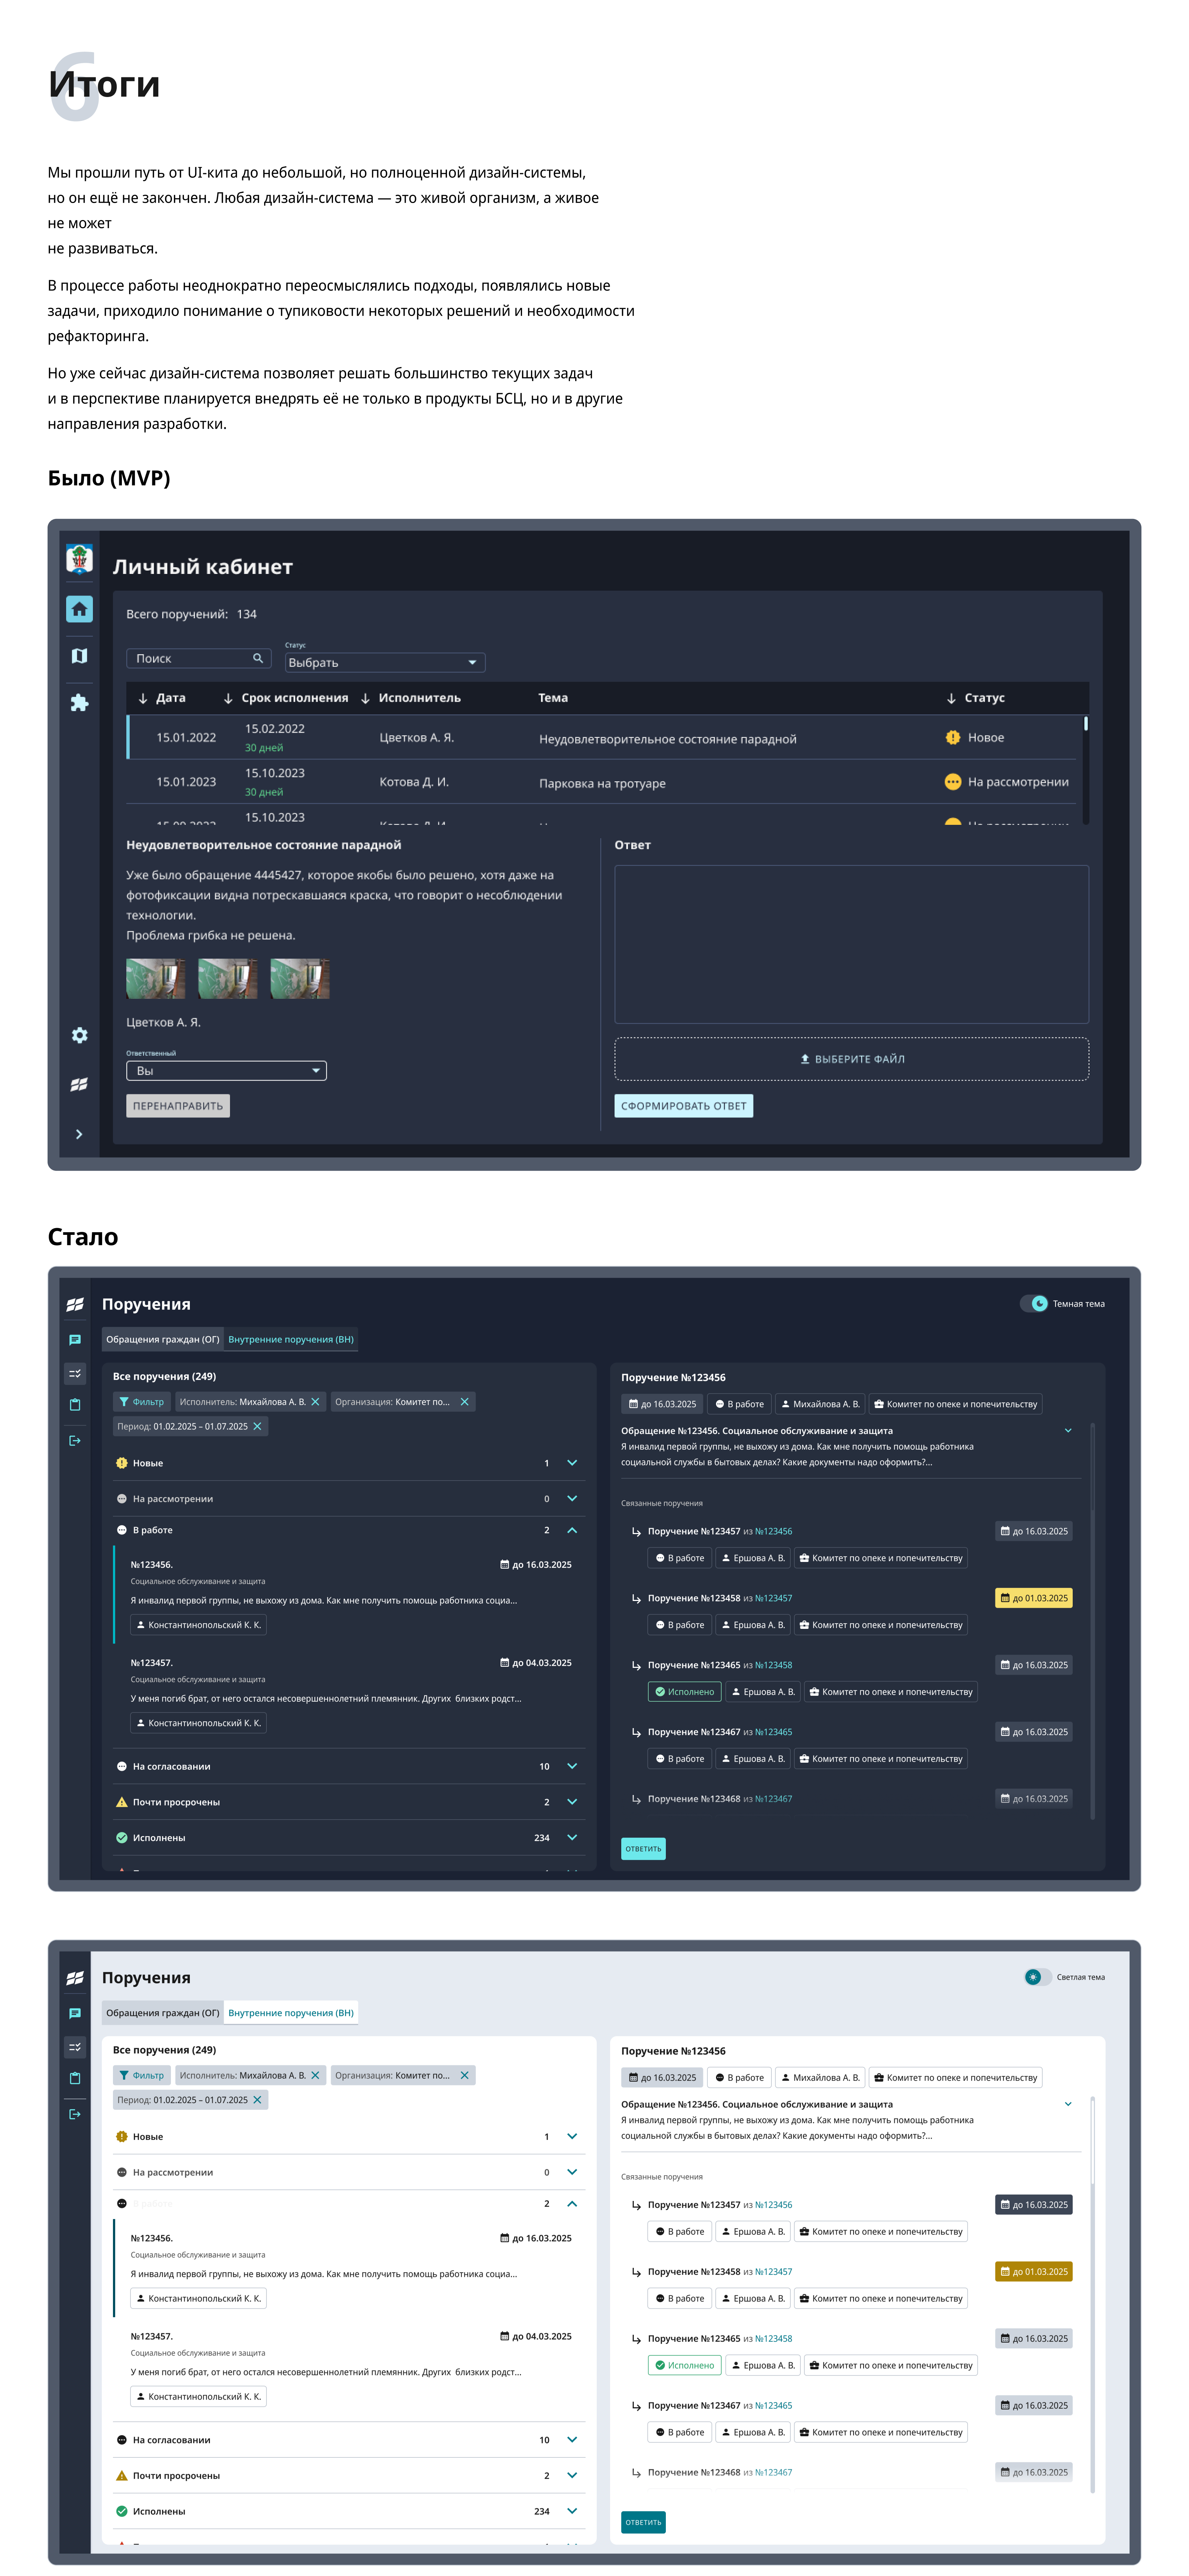
Task: Remove Исполнитель Михайлова filter chip in dark theme
Action: [316, 1402]
